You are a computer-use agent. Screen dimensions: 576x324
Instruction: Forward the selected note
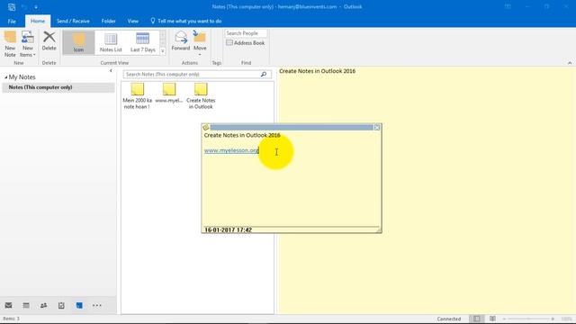point(181,41)
